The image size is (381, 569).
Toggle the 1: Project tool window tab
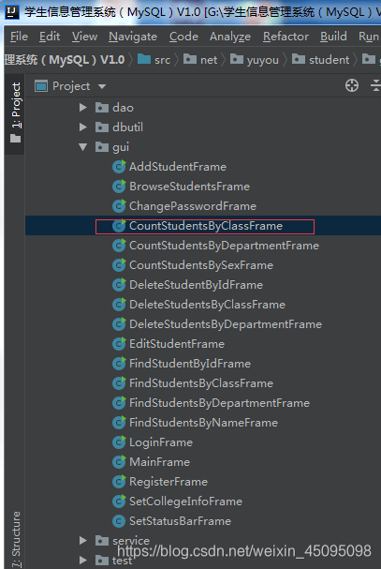[15, 112]
